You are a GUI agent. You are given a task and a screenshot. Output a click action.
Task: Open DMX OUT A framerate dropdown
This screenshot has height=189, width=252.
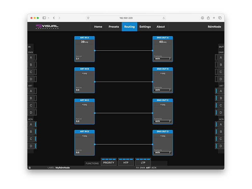point(163,59)
